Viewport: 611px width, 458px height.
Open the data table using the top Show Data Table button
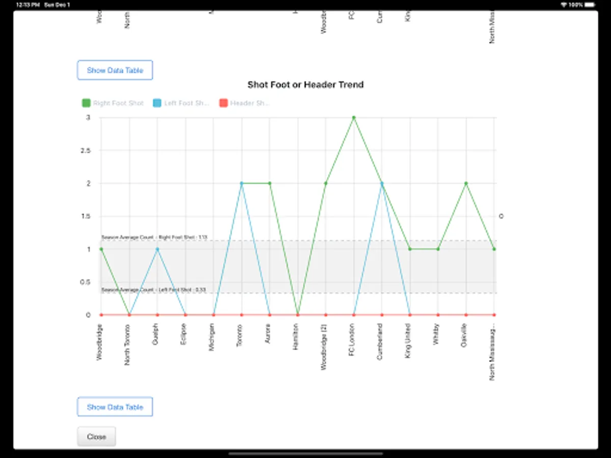point(115,70)
